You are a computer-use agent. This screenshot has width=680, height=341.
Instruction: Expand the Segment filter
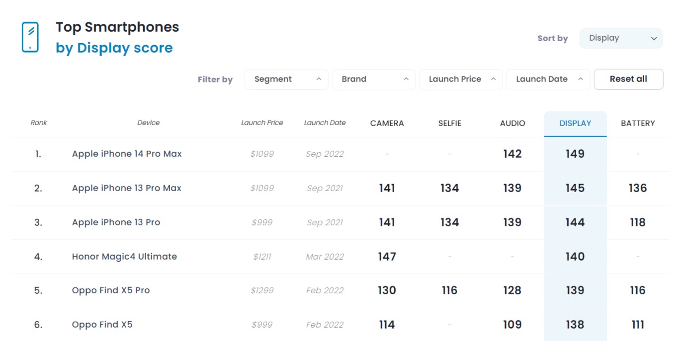point(286,79)
